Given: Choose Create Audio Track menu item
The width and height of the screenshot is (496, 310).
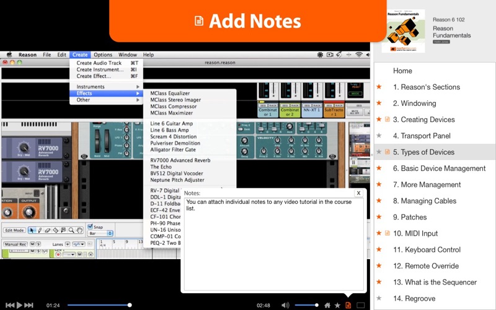Looking at the screenshot, I should point(106,63).
